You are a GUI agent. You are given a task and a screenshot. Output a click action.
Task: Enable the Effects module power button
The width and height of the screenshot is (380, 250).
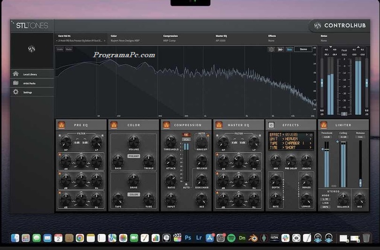271,125
